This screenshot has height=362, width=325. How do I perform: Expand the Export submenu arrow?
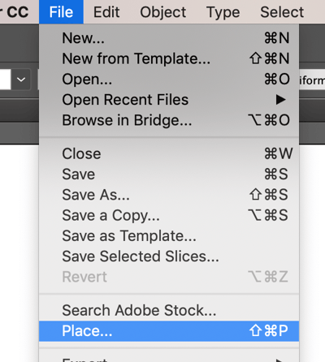pos(280,360)
